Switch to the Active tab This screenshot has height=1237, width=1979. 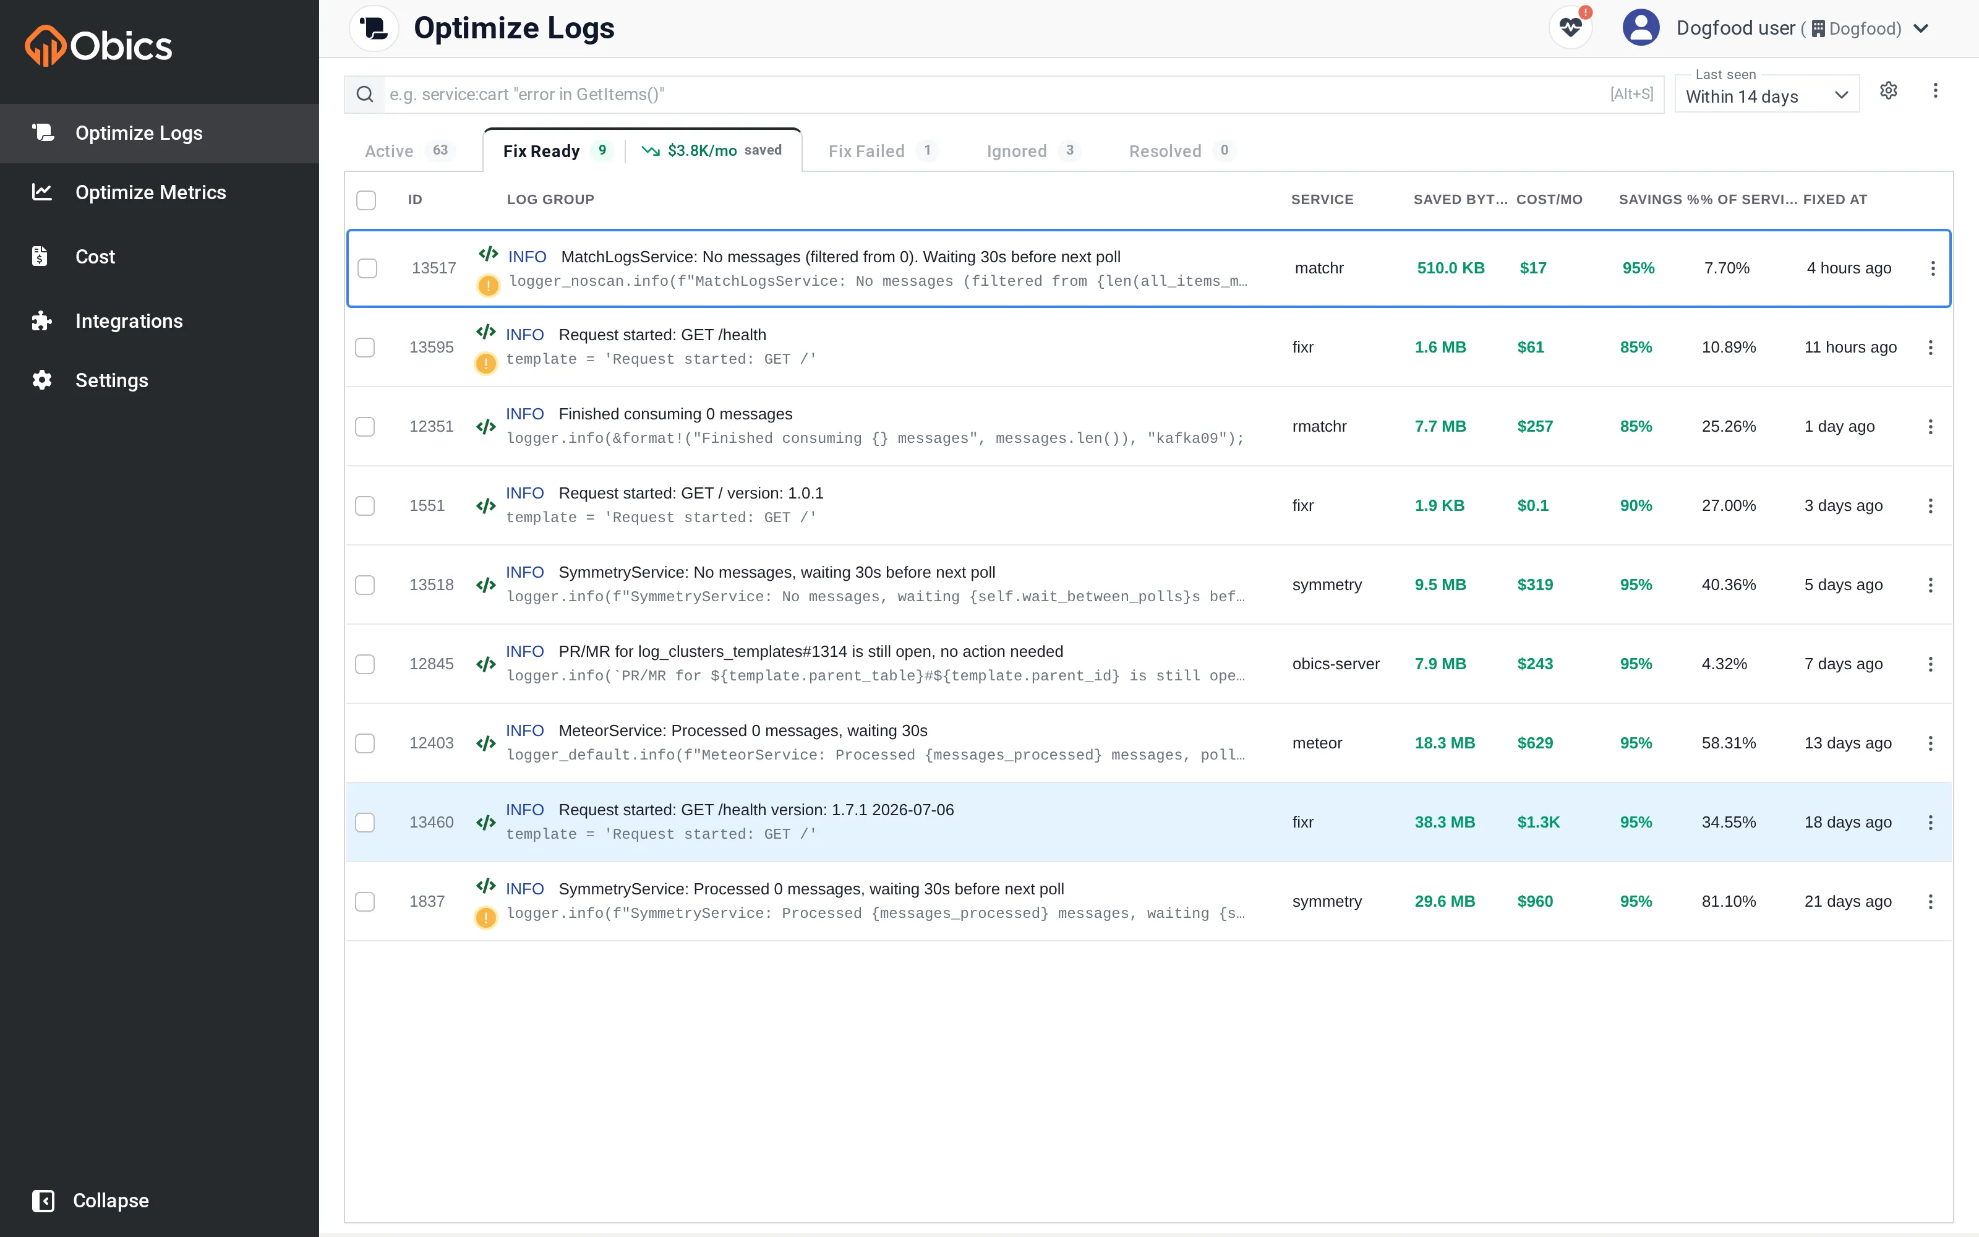(408, 150)
